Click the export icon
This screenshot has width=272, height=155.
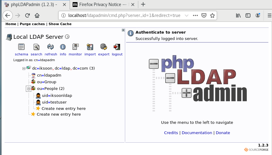tap(104, 47)
